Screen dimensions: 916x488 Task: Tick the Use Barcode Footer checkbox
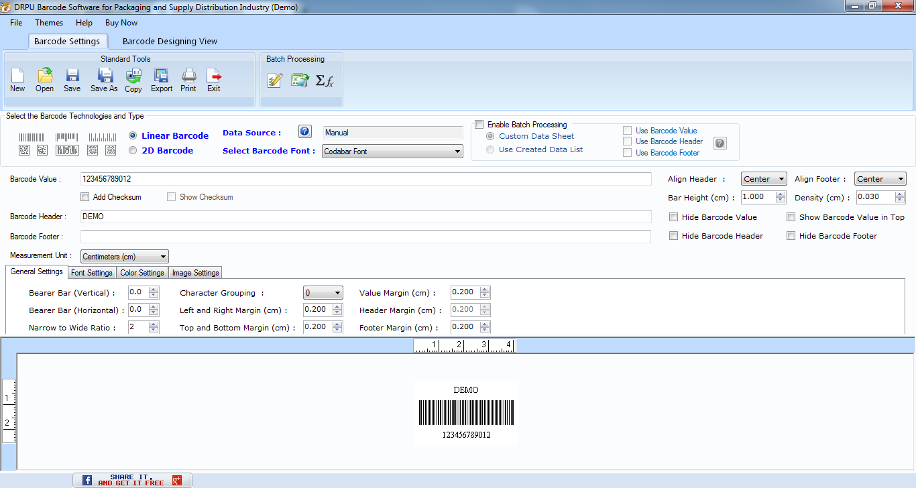627,153
